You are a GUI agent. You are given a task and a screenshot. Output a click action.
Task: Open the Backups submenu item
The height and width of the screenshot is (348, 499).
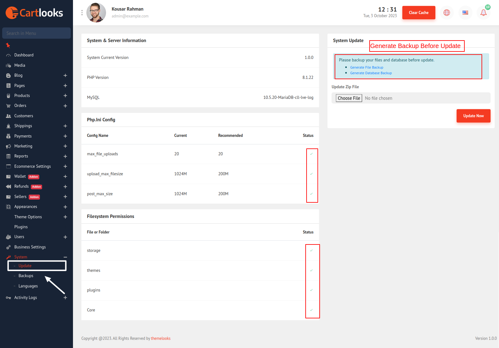[26, 276]
